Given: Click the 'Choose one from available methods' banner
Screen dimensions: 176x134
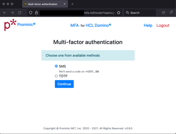Looking at the screenshot, I should pos(88,56).
